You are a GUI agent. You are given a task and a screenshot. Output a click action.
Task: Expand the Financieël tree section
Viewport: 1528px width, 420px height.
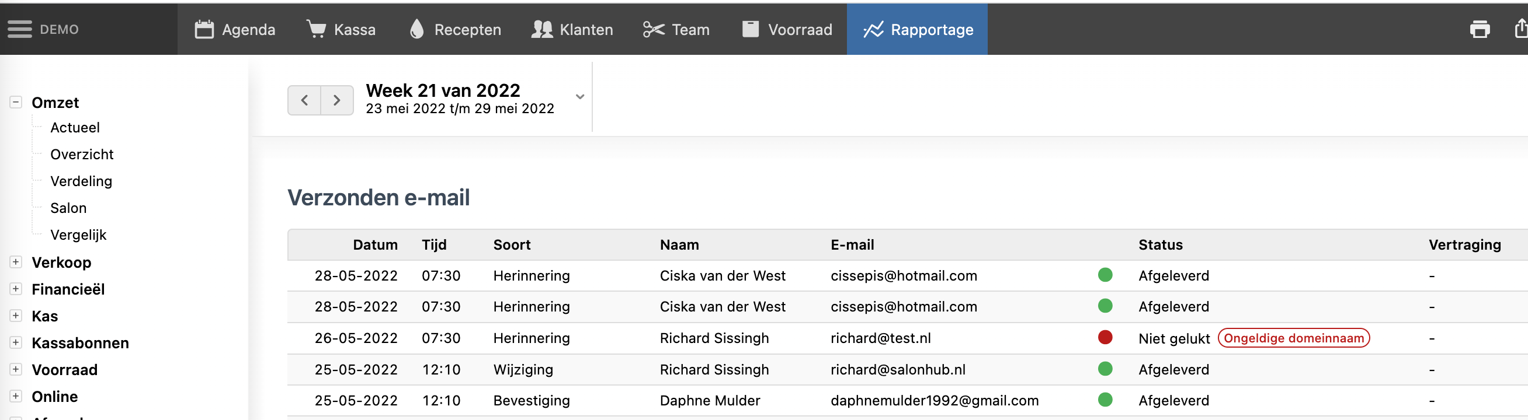pos(16,289)
